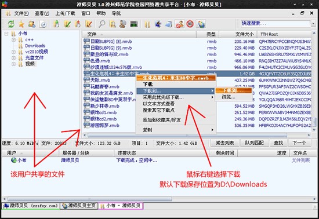Open recent hubs clock icon

pyautogui.click(x=43, y=24)
